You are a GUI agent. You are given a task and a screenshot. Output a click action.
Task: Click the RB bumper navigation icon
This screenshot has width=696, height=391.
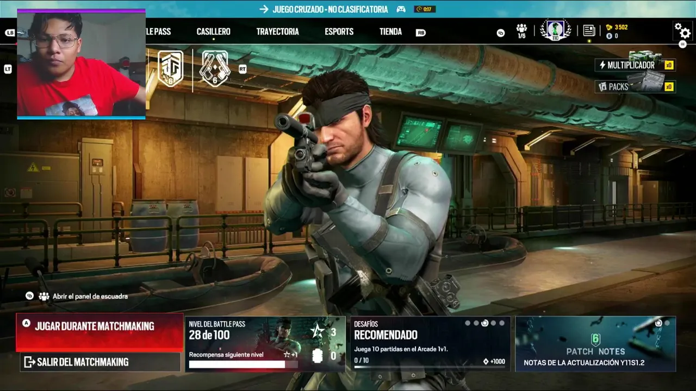420,33
